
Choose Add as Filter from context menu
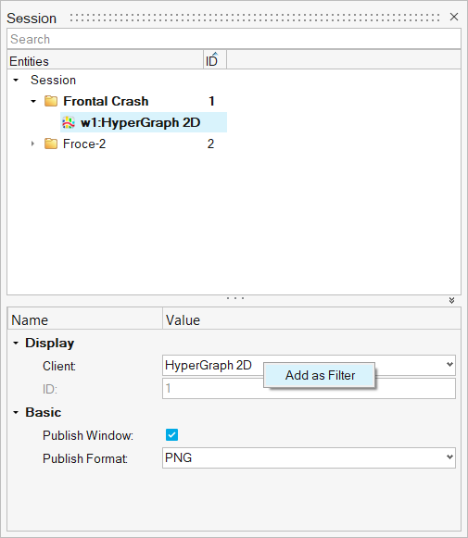click(x=320, y=375)
